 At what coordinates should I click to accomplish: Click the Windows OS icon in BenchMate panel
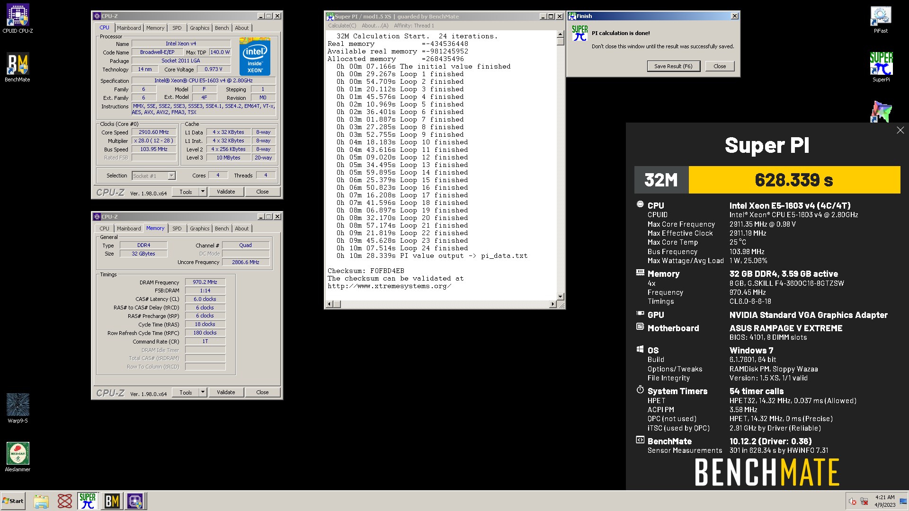(640, 349)
